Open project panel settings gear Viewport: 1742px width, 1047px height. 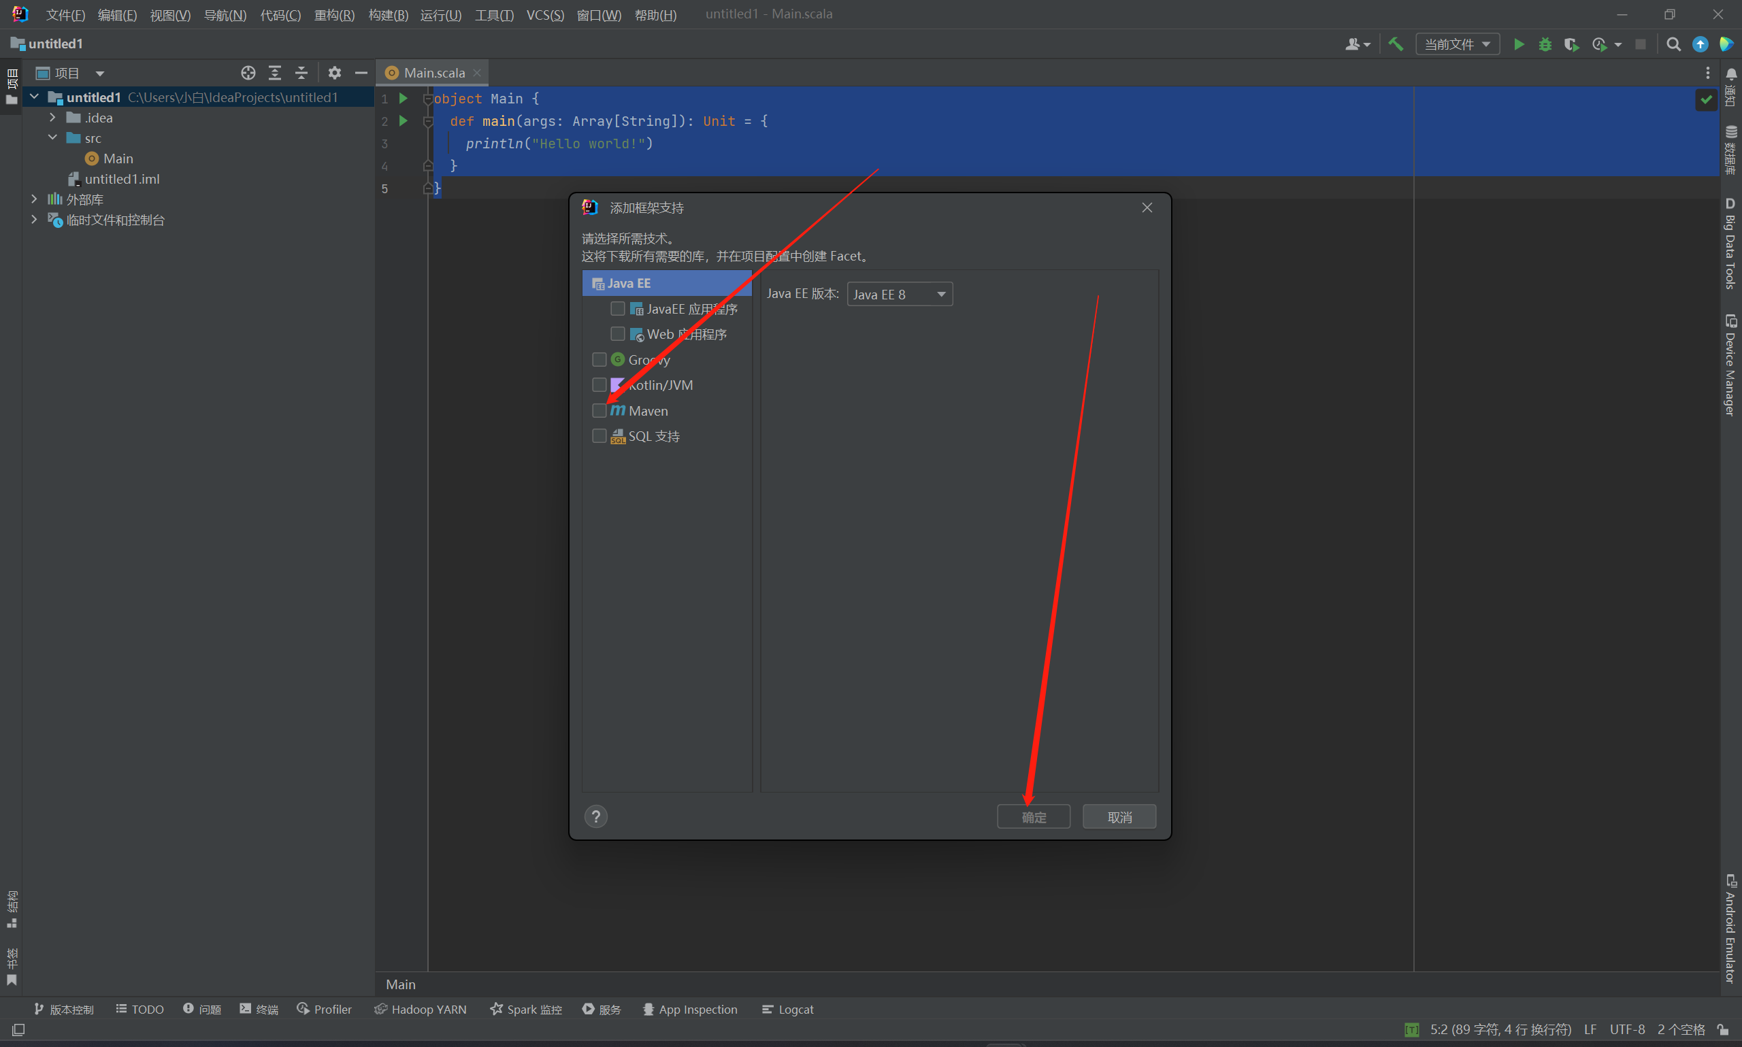(x=334, y=73)
